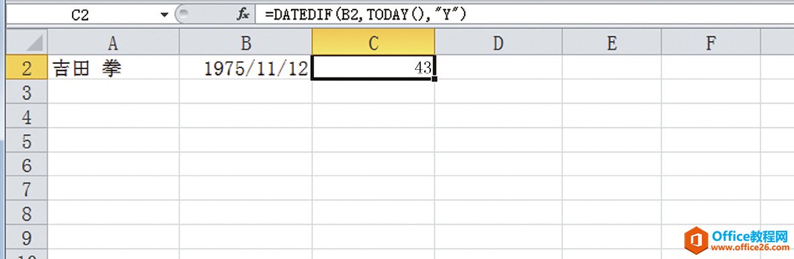Select column D header
Image resolution: width=794 pixels, height=259 pixels.
pos(498,42)
